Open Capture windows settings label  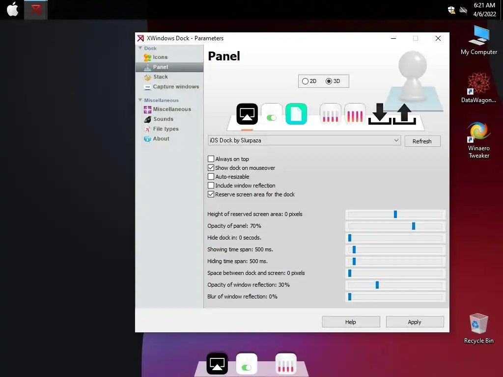coord(176,87)
